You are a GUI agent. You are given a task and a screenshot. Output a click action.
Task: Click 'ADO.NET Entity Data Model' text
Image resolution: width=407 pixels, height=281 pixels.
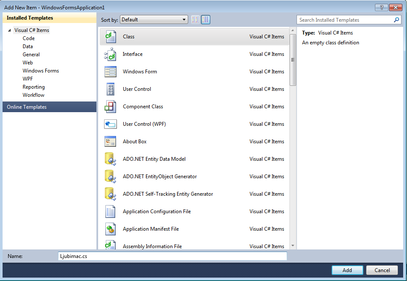tap(154, 159)
